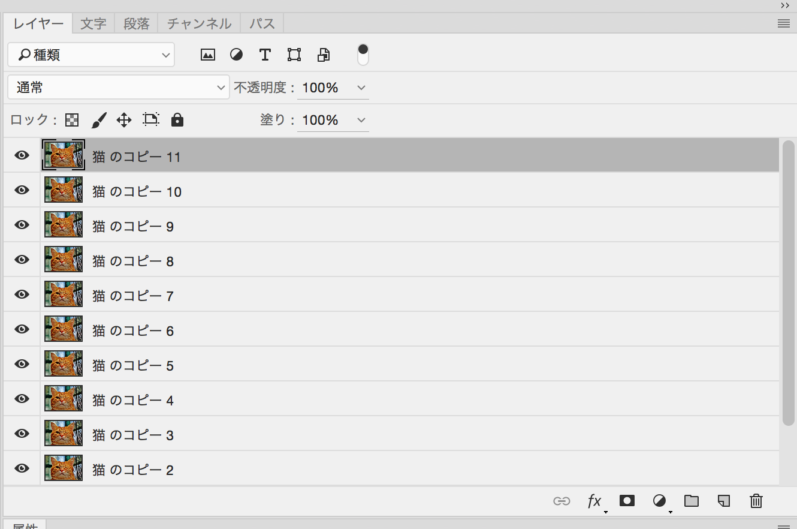Filter for shape layers icon
The image size is (797, 529).
click(294, 55)
